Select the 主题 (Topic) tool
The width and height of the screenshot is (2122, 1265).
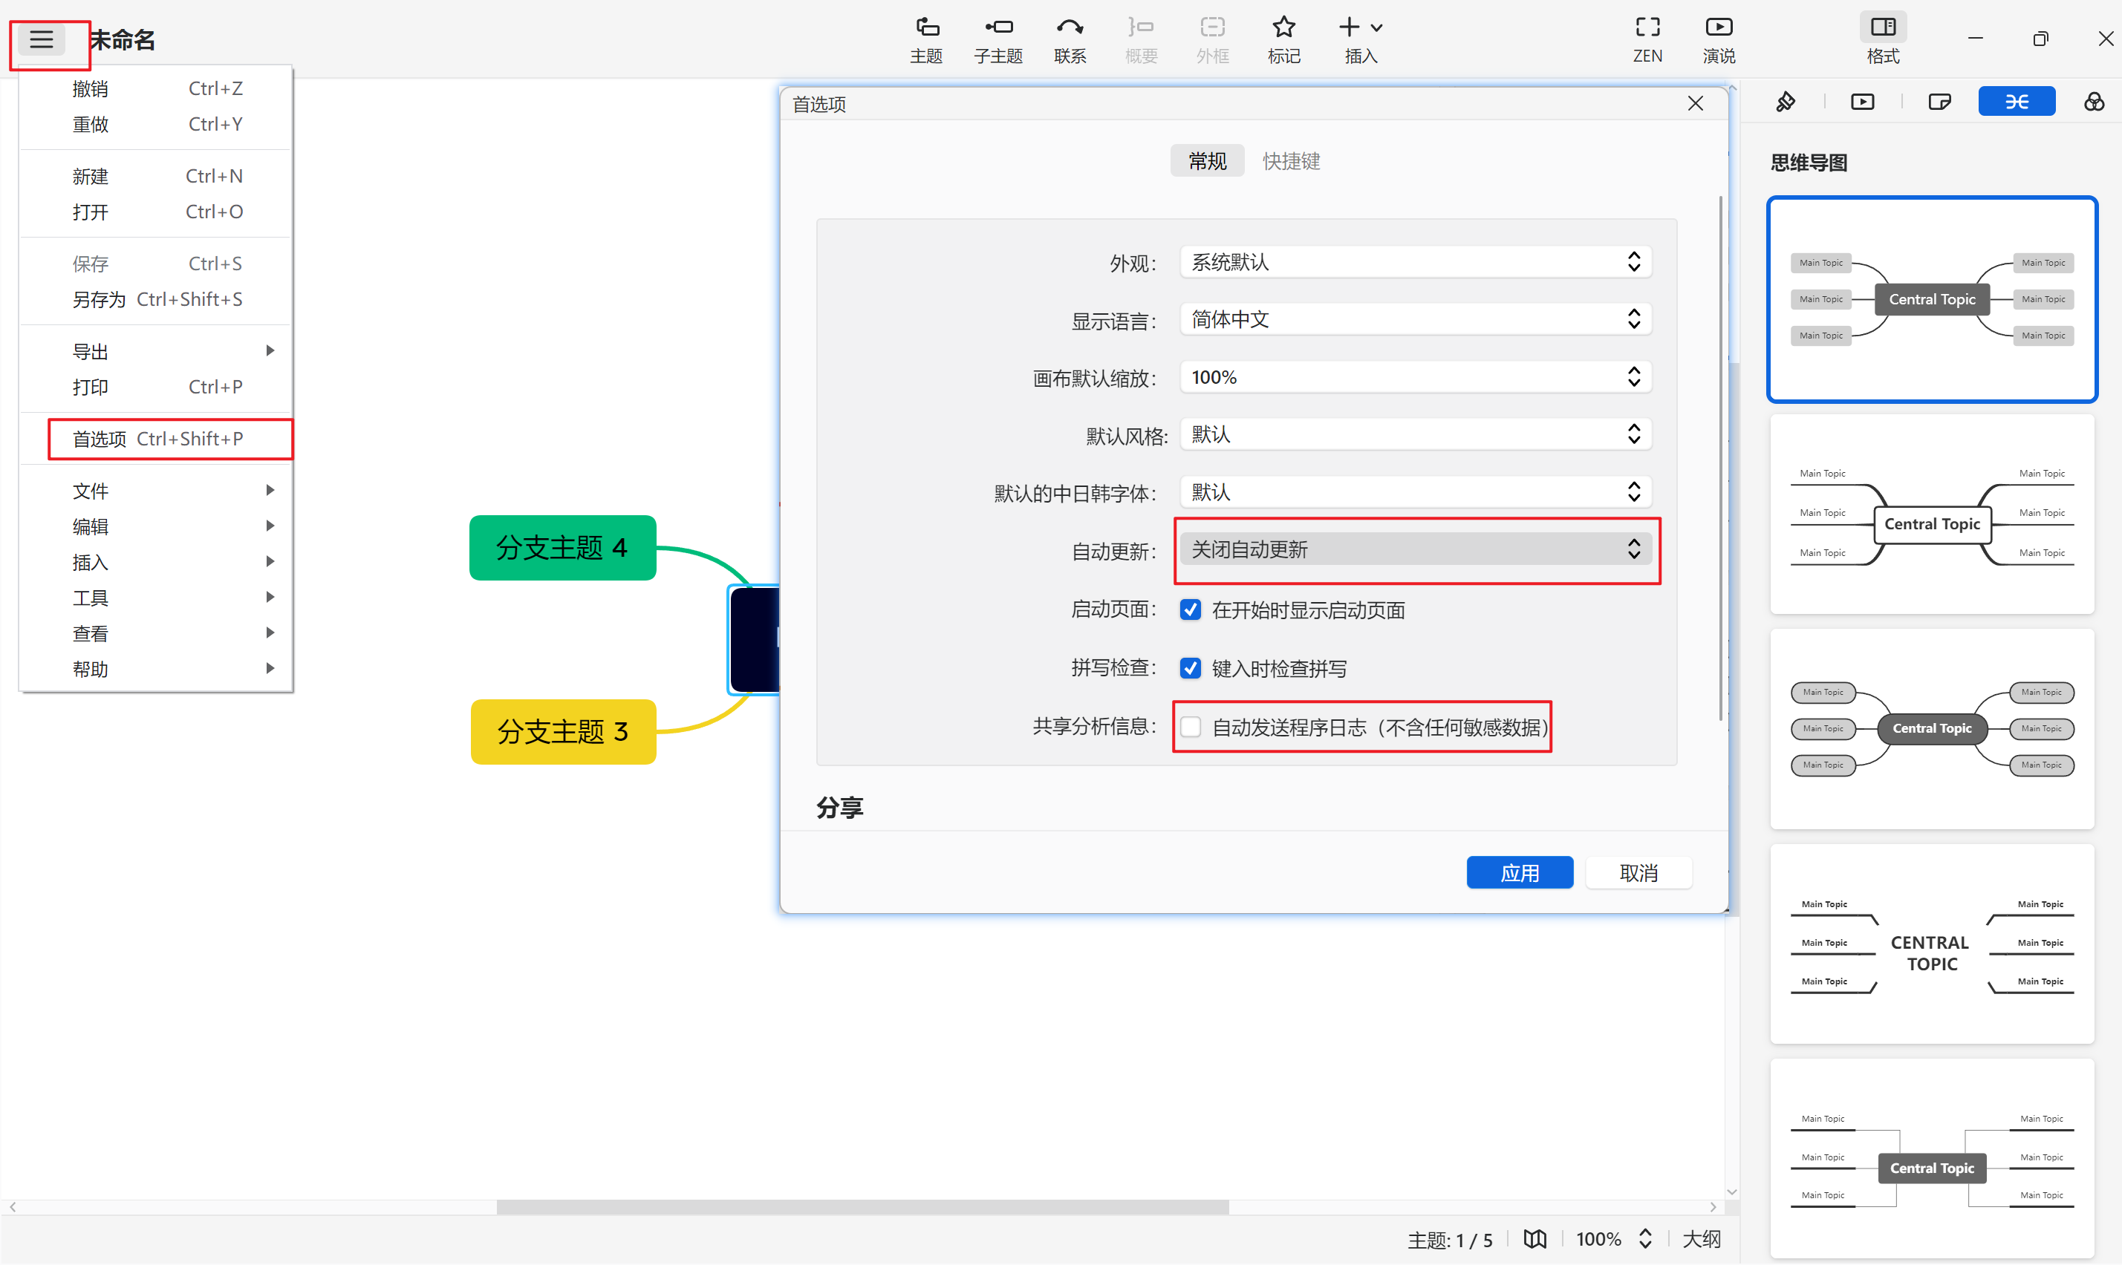click(x=926, y=39)
